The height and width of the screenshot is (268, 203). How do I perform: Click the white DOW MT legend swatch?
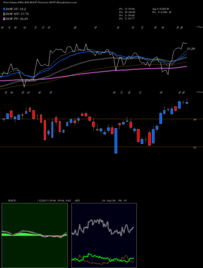pos(4,14)
